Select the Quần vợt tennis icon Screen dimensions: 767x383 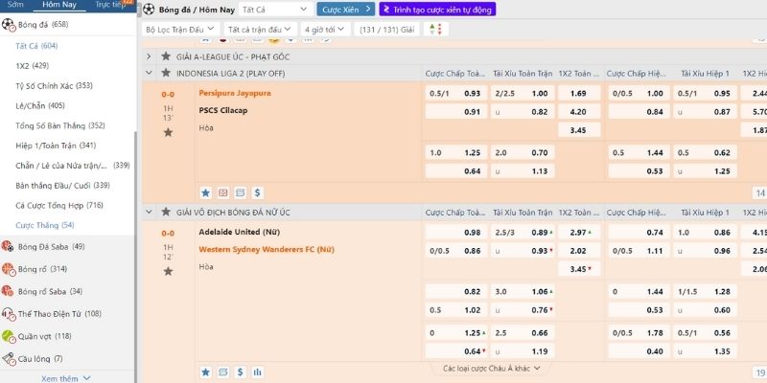click(8, 336)
